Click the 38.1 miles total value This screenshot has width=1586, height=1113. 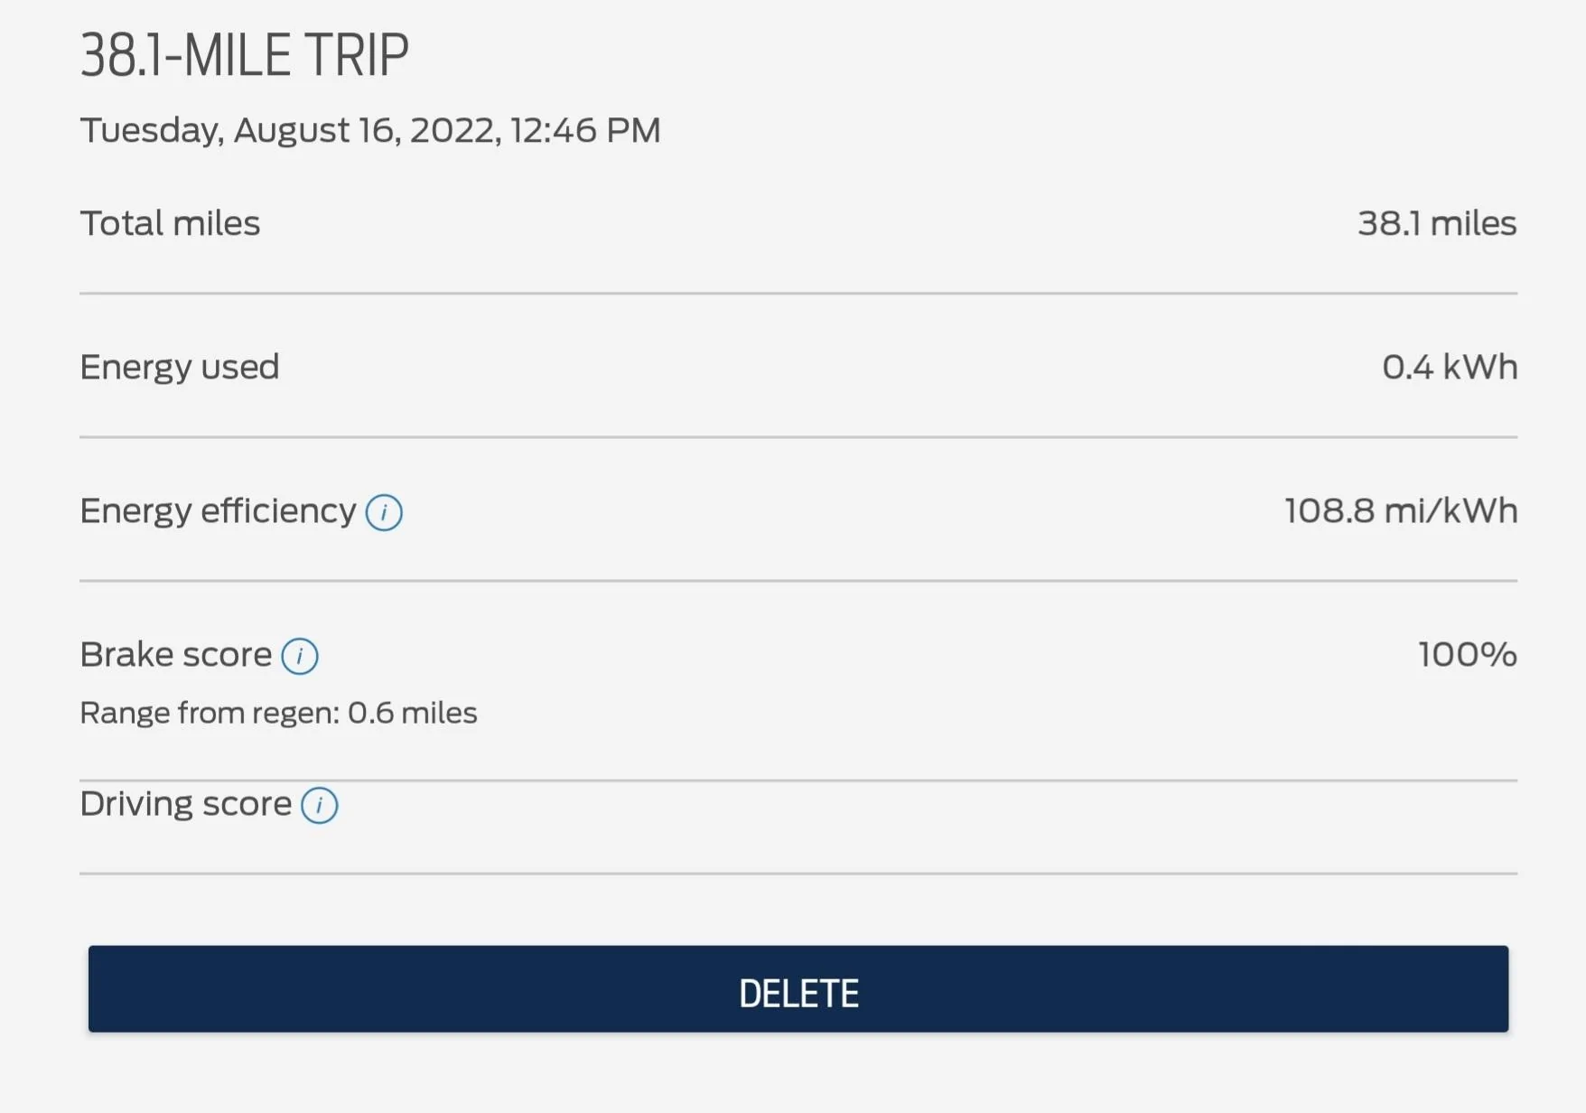tap(1437, 223)
